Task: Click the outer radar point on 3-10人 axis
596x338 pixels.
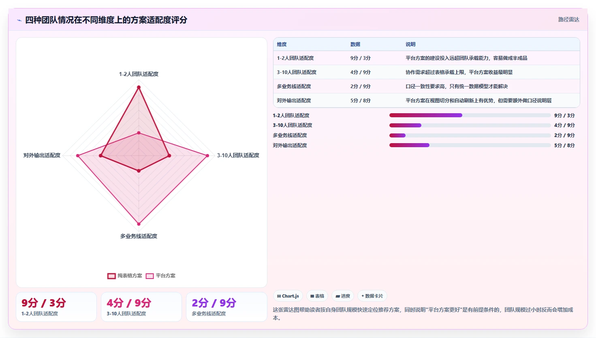Action: coord(207,156)
